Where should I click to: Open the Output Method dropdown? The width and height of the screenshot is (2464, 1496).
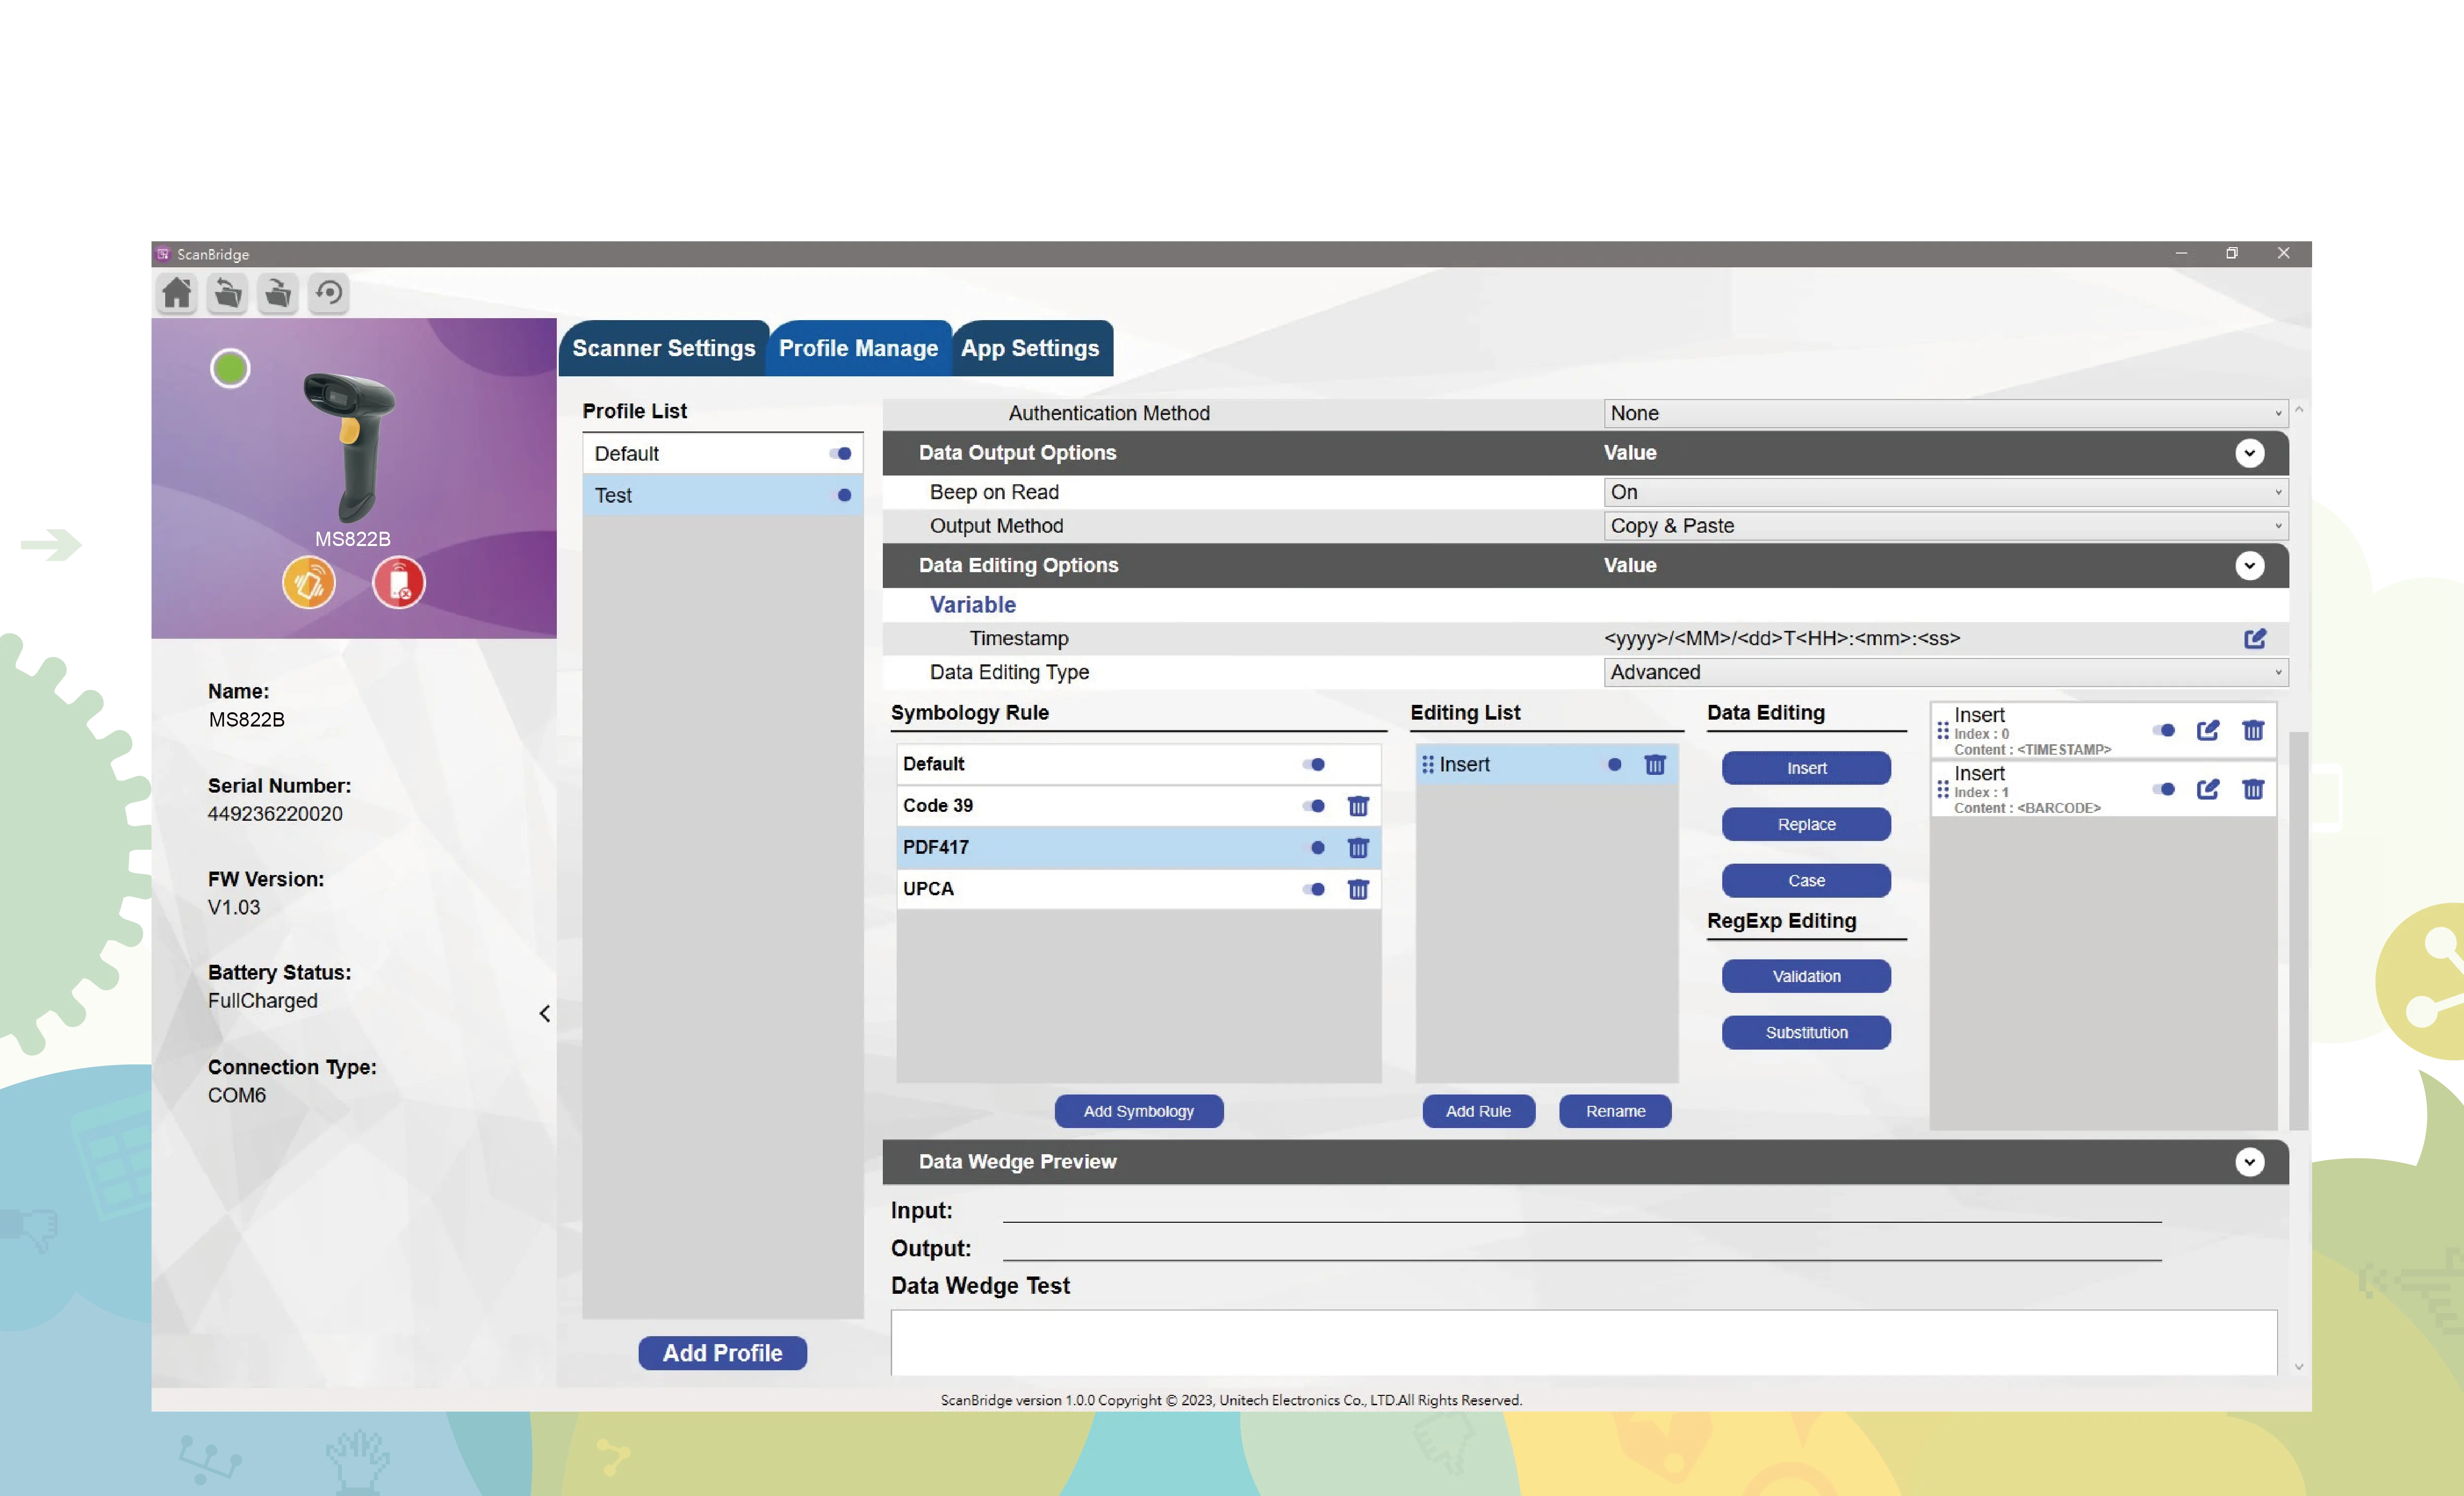point(1946,526)
